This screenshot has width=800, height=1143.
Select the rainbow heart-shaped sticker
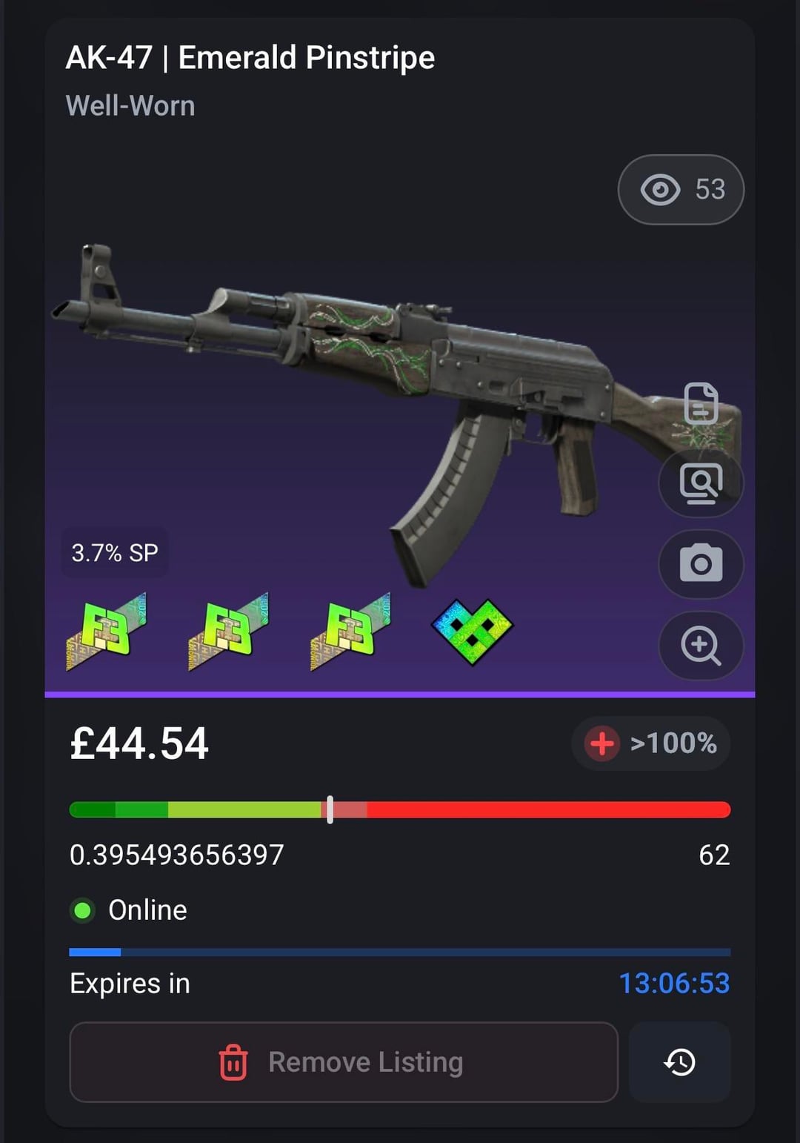pos(473,632)
